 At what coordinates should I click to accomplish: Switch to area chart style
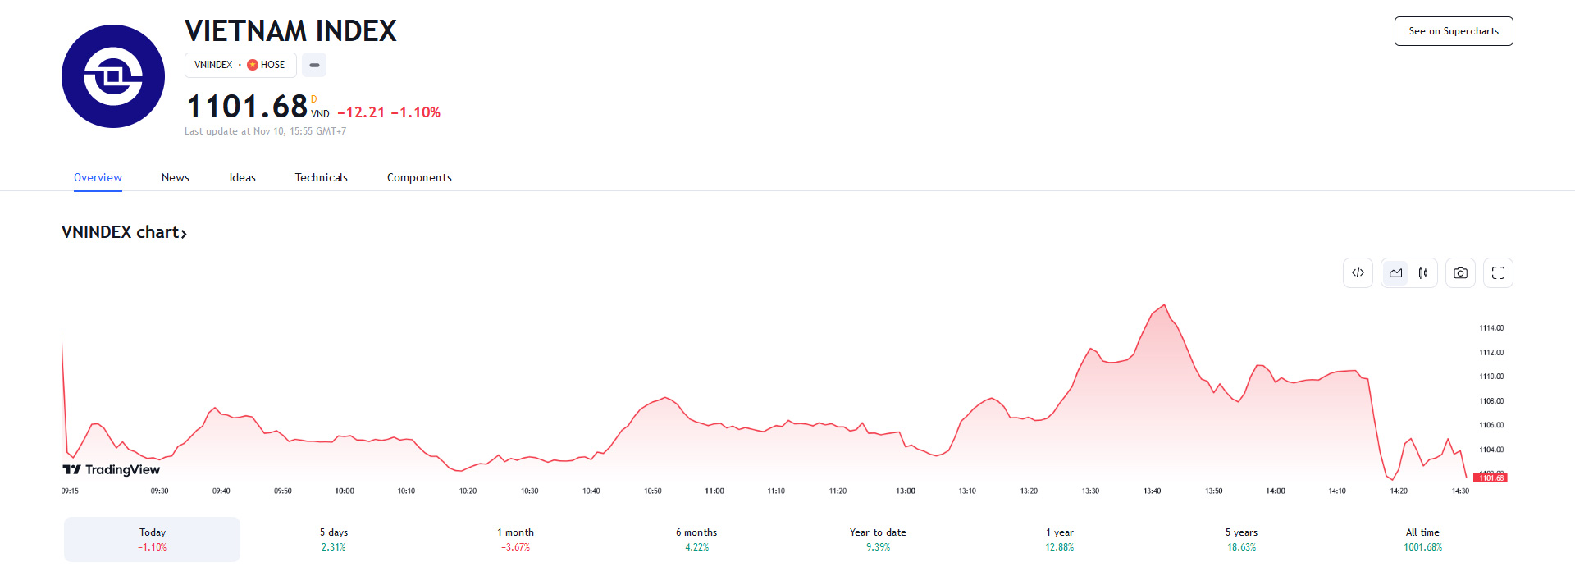click(1395, 273)
